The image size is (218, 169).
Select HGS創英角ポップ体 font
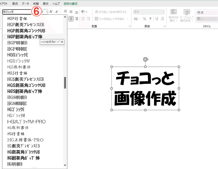pos(33,91)
